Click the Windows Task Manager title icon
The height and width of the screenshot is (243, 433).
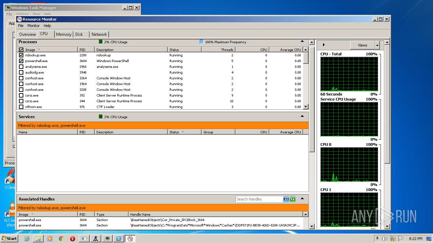pyautogui.click(x=8, y=7)
